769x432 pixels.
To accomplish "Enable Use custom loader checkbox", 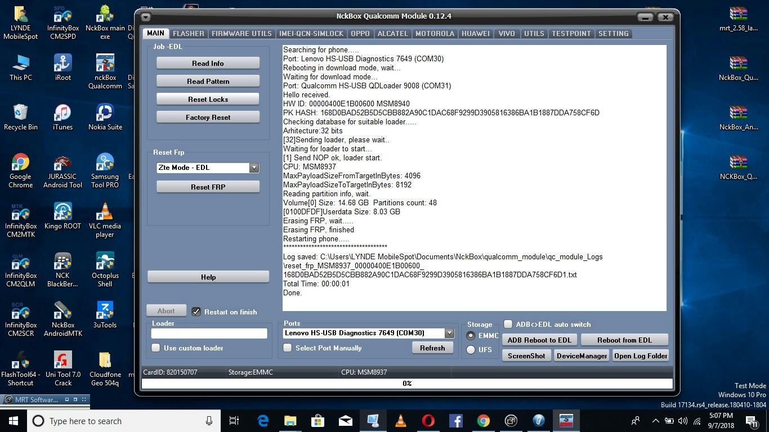I will click(x=155, y=348).
